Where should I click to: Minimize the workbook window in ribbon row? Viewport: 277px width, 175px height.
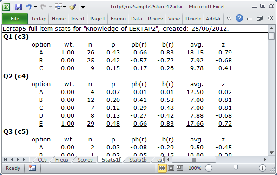(x=250, y=19)
